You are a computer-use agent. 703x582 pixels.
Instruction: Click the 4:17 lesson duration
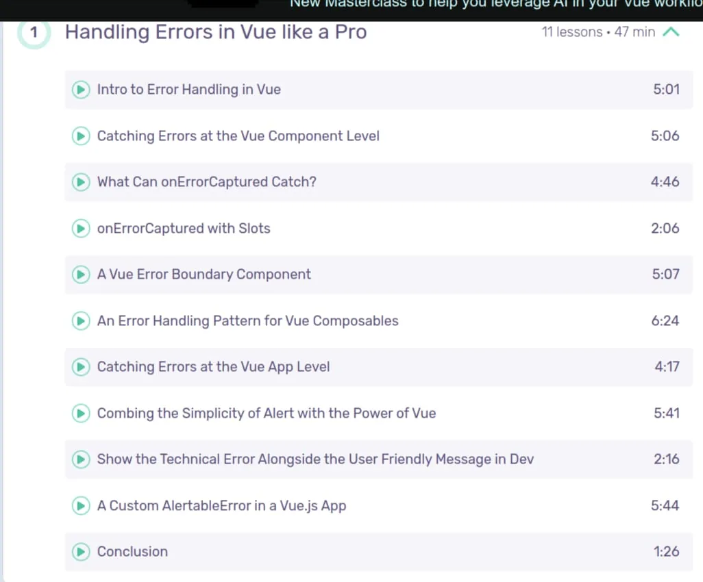click(667, 367)
